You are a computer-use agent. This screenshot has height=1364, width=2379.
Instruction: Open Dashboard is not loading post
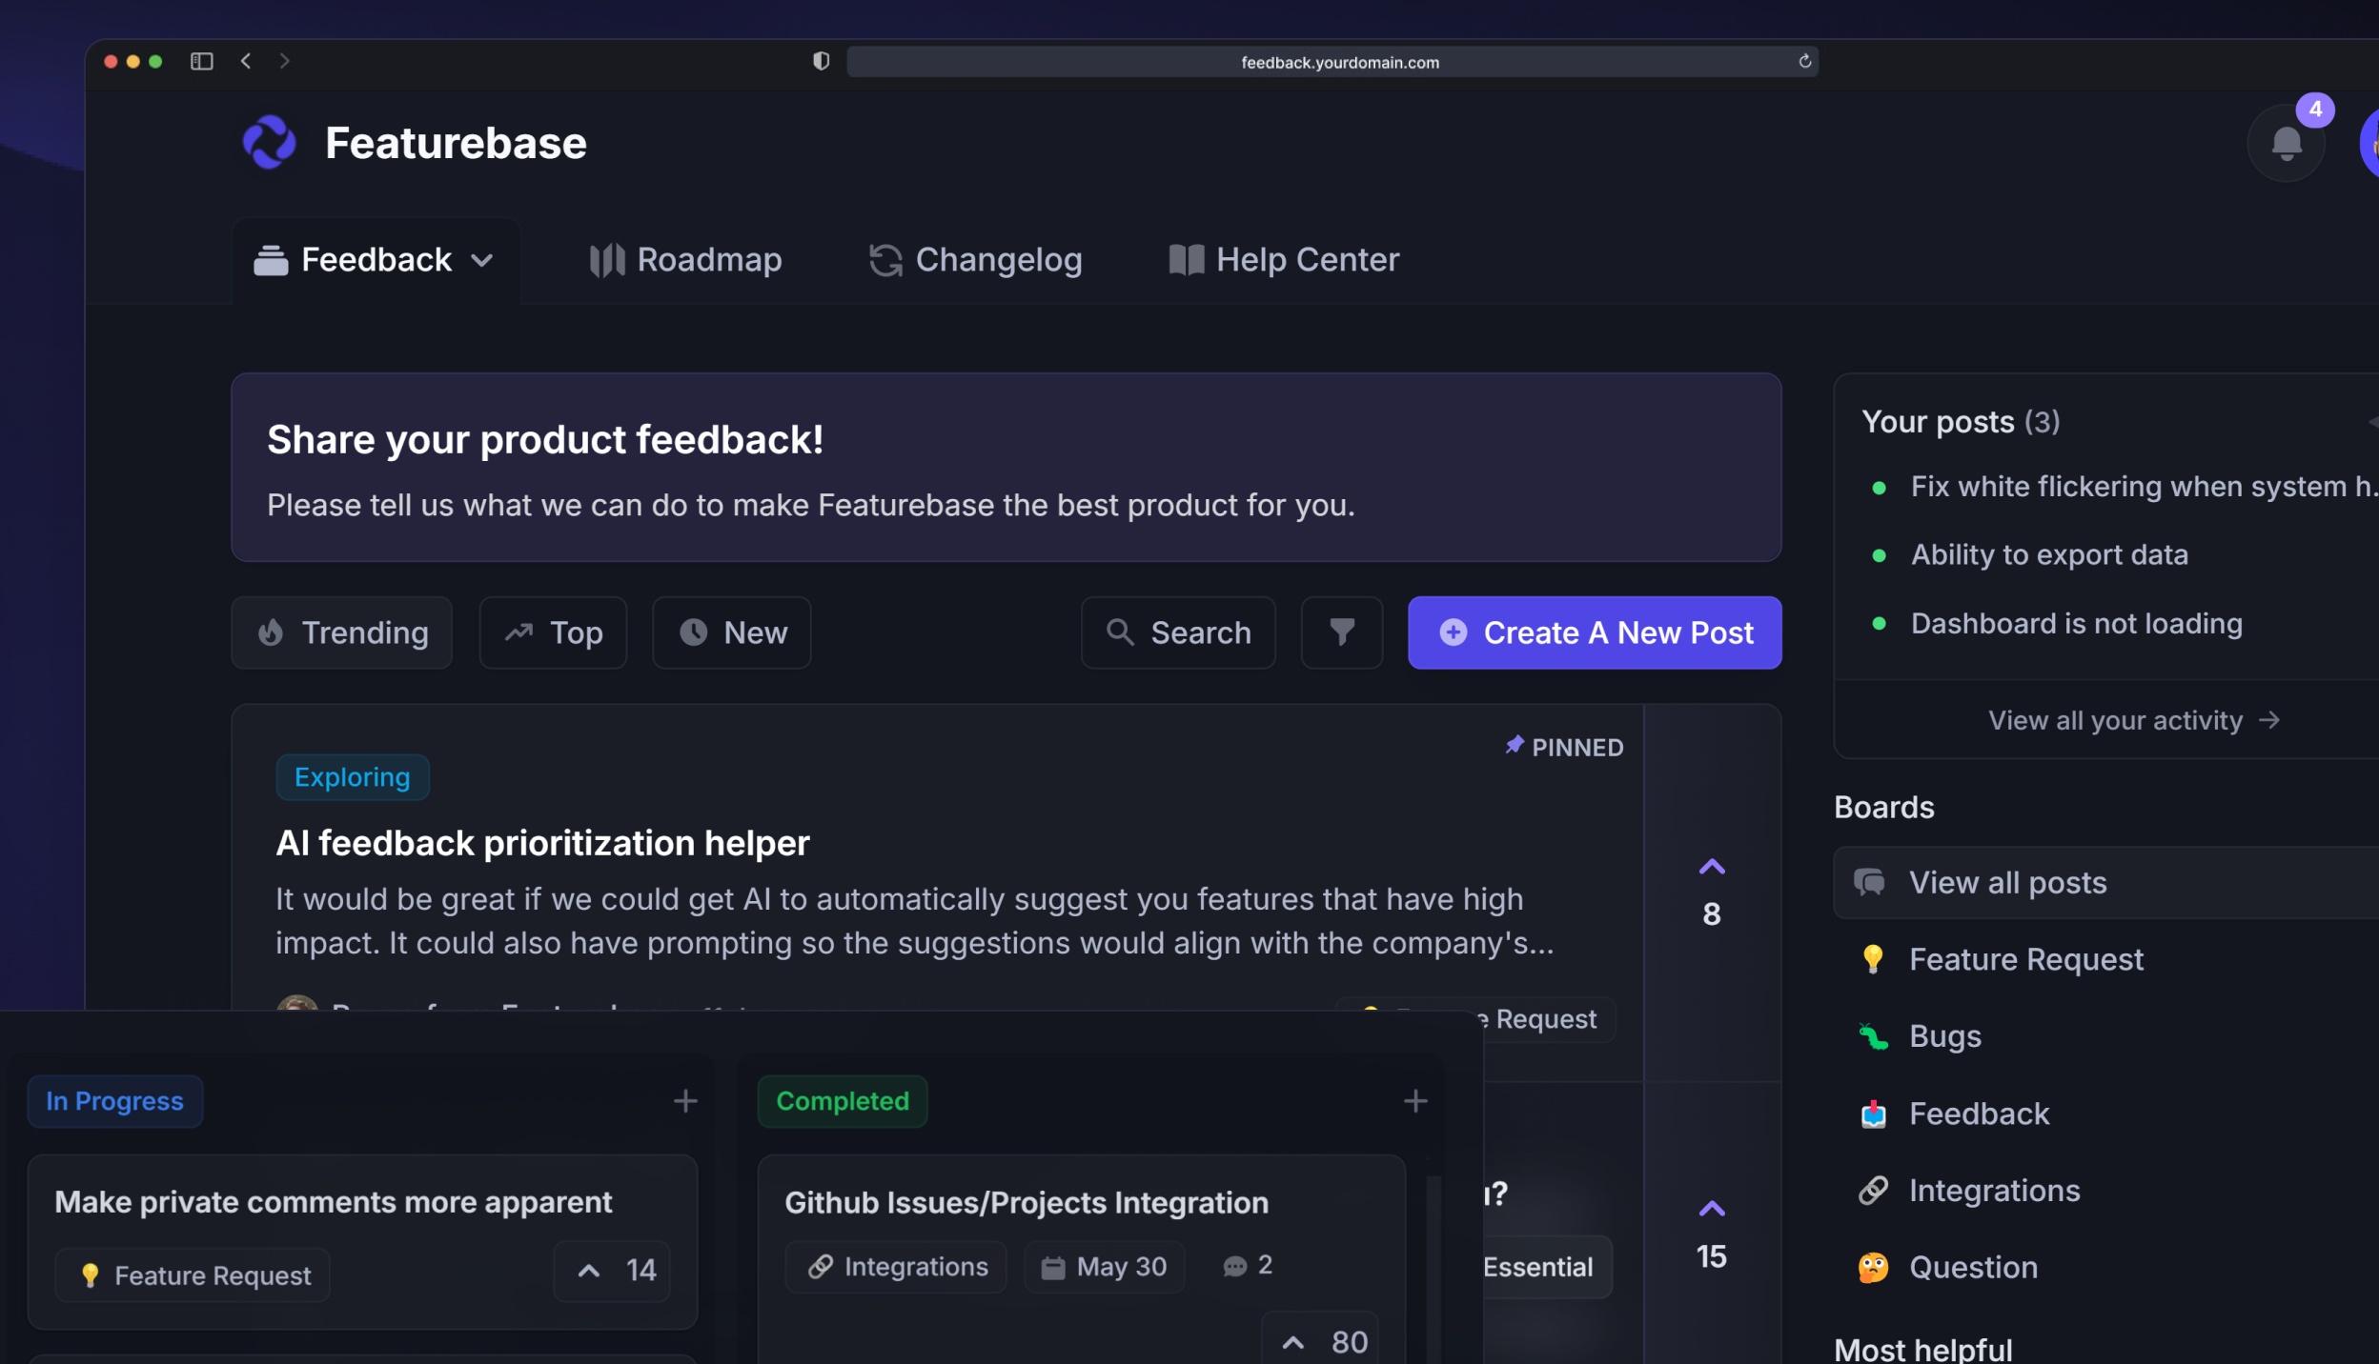2076,624
